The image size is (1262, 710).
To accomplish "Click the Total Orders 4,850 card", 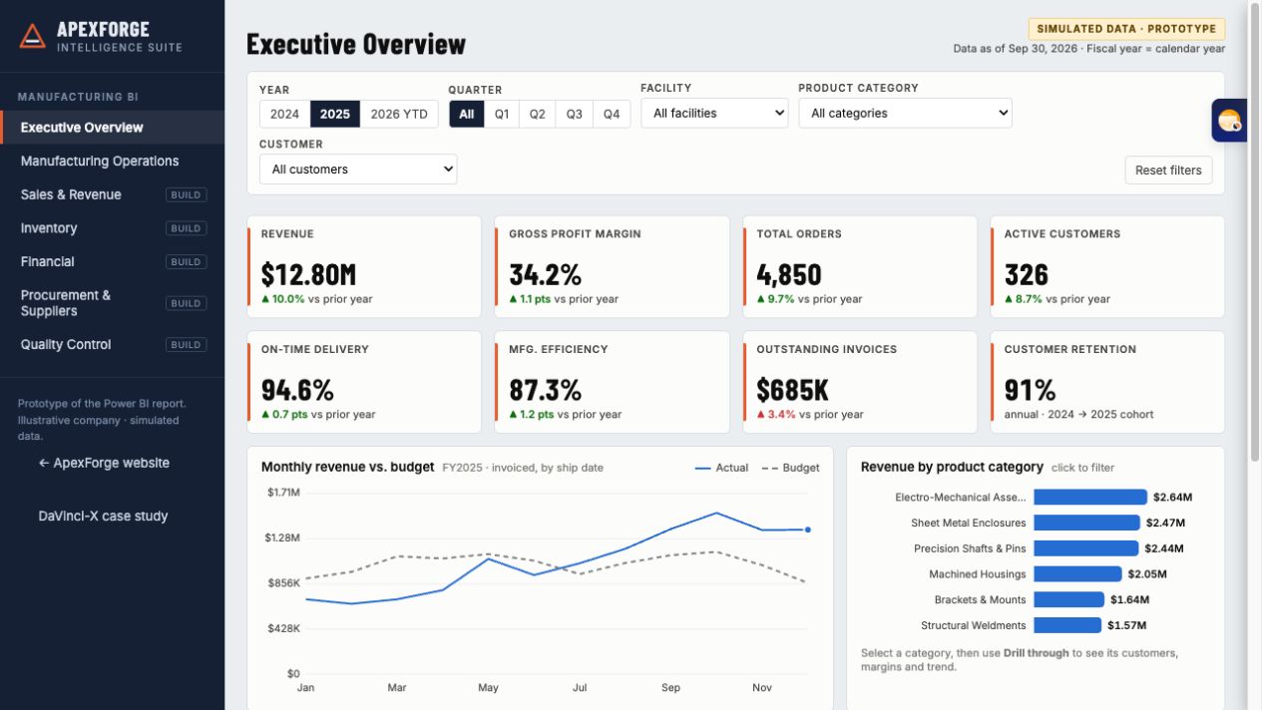I will click(860, 267).
